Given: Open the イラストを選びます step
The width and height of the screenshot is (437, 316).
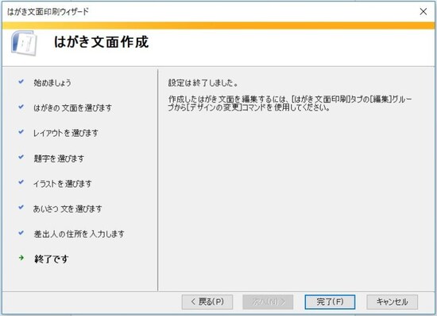Looking at the screenshot, I should tap(63, 183).
